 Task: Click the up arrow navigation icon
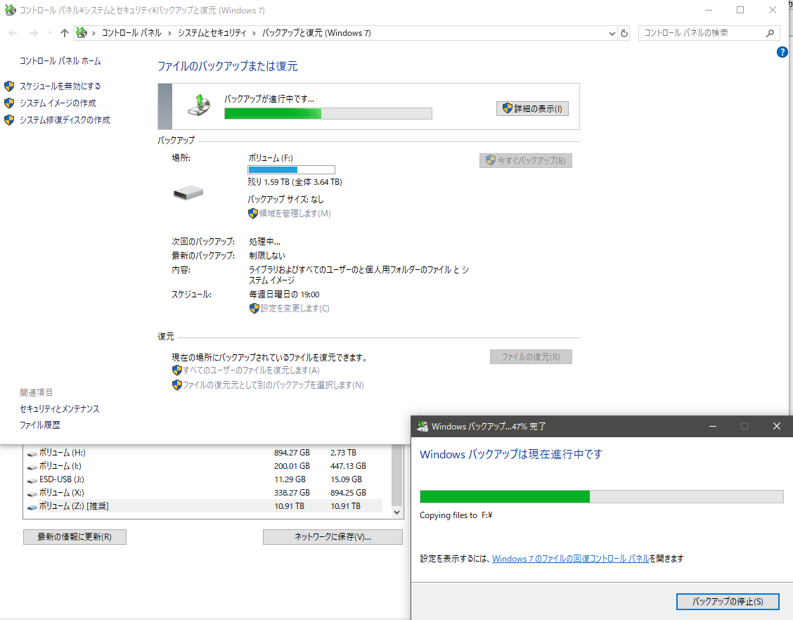click(65, 33)
